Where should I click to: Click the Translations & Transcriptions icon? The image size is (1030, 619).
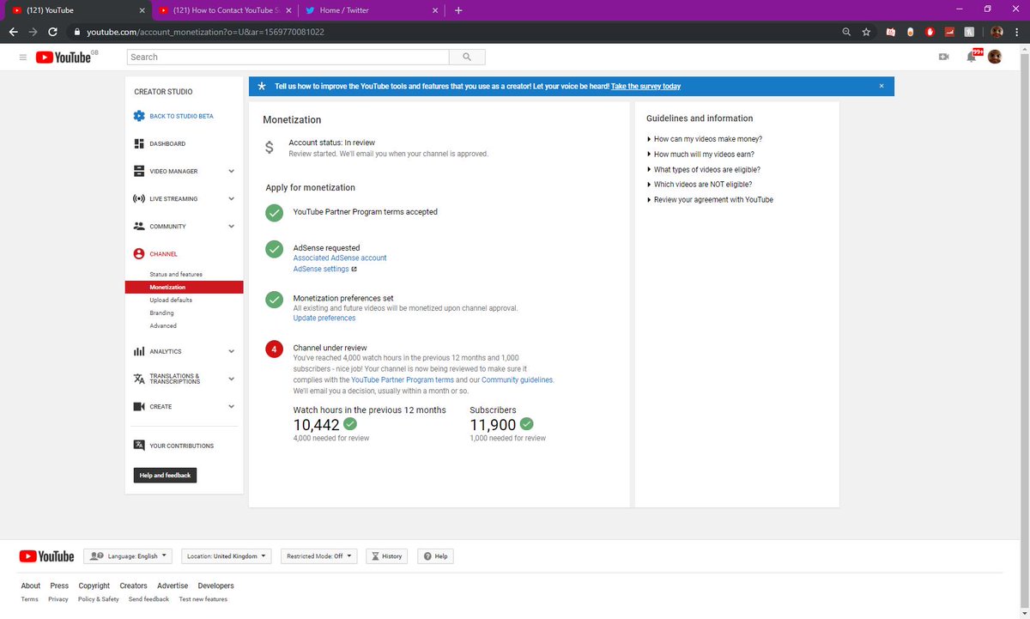139,379
